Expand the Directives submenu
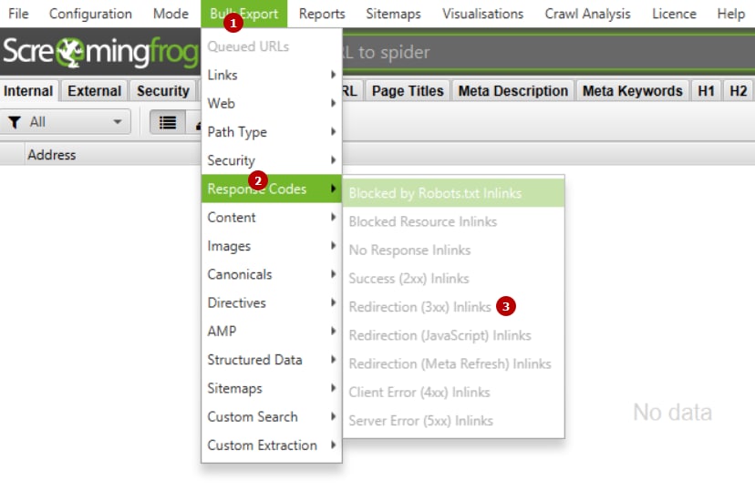The width and height of the screenshot is (755, 491). (x=272, y=302)
